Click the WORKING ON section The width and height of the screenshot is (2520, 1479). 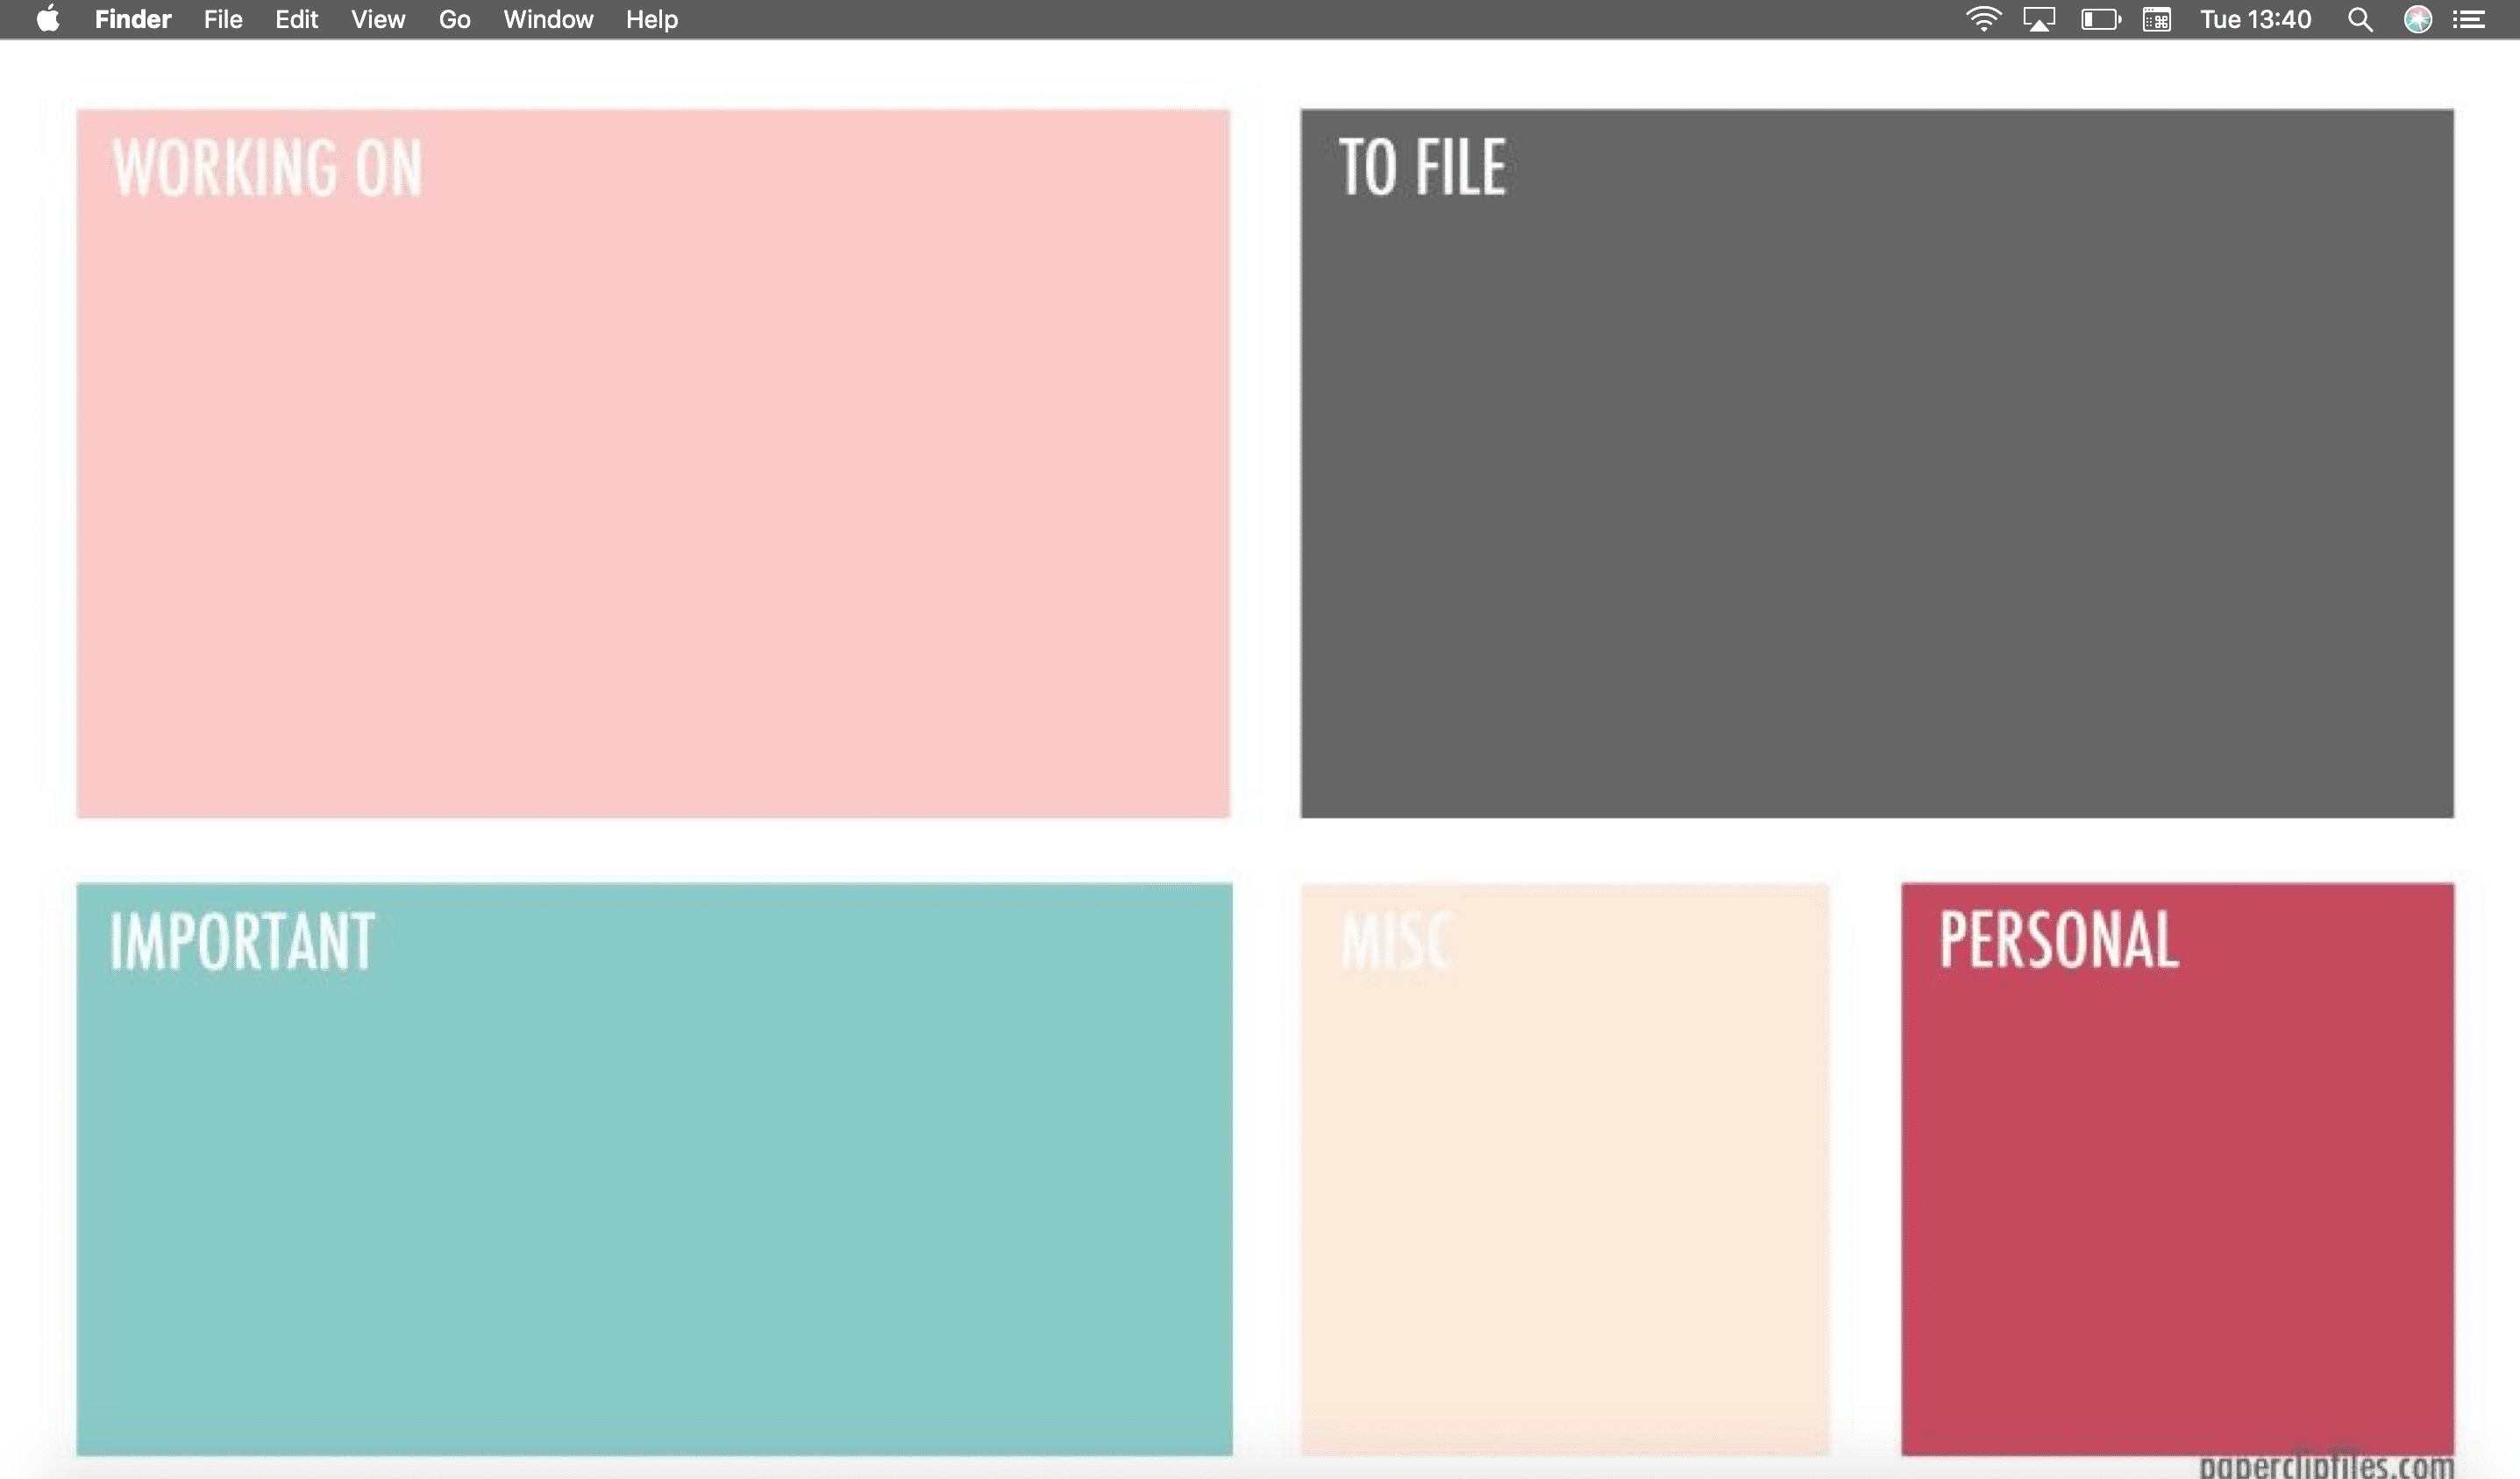click(x=653, y=461)
